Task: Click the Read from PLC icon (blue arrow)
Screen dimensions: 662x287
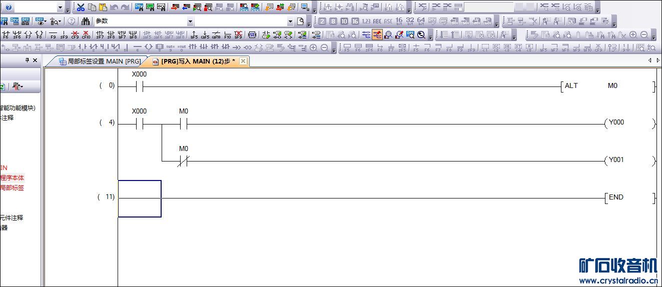Action: (186, 7)
